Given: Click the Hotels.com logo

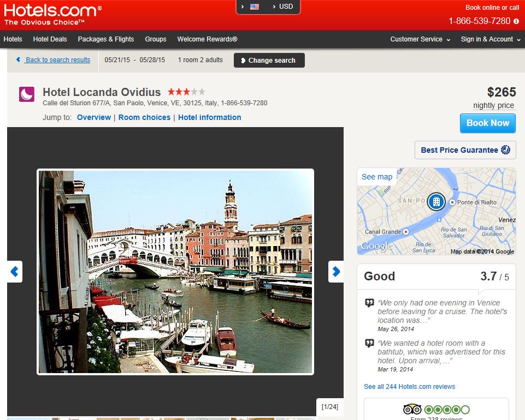Looking at the screenshot, I should [x=52, y=14].
